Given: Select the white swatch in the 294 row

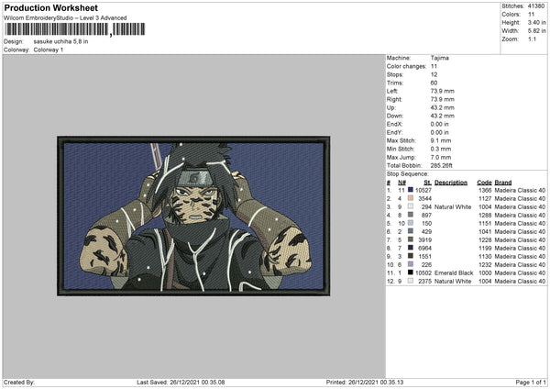Looking at the screenshot, I should point(411,206).
